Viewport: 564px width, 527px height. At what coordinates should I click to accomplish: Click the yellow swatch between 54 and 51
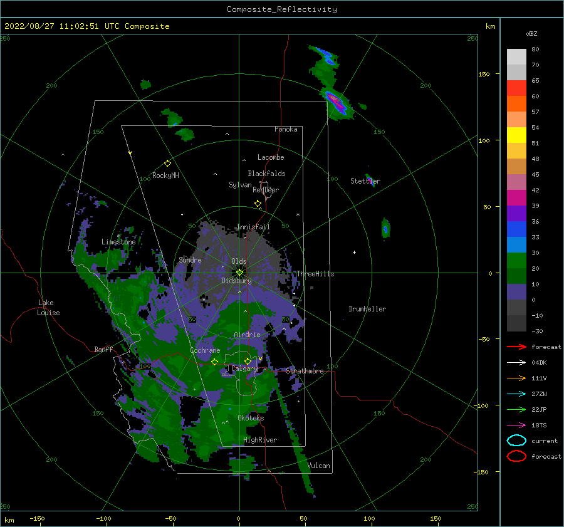pos(516,135)
